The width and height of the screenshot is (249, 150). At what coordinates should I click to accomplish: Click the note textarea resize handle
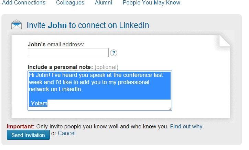click(170, 108)
